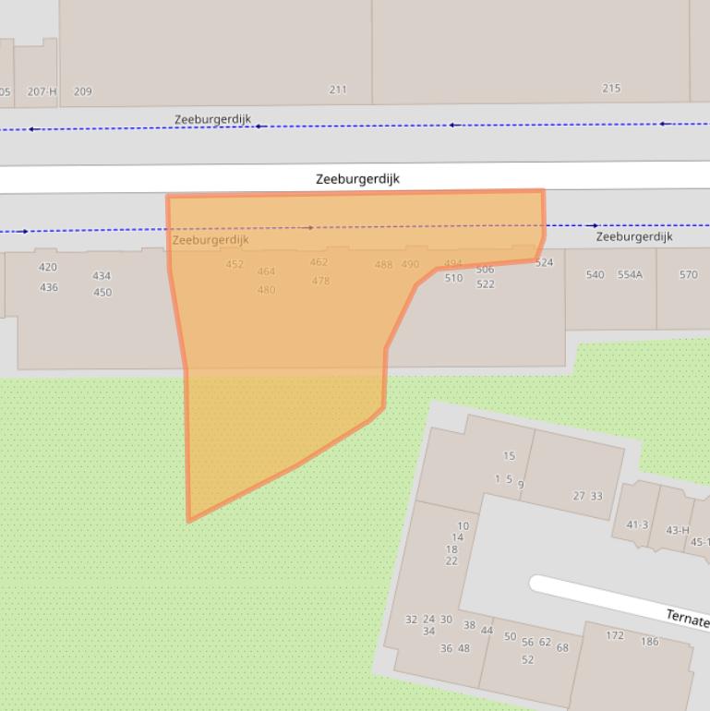
Task: Select house number 524
Action: coord(544,263)
